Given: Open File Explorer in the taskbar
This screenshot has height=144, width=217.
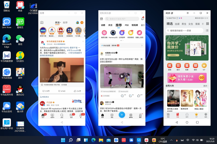Looking at the screenshot, I should (101, 140).
